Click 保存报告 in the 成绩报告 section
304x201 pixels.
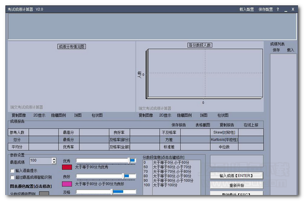pos(179,125)
